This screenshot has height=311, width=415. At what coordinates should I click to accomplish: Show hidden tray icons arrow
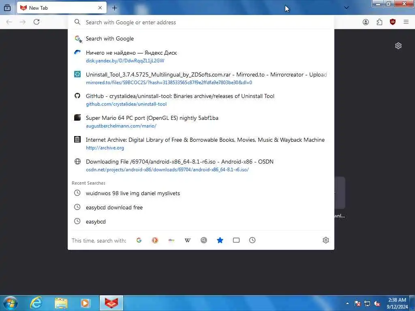coord(347,303)
